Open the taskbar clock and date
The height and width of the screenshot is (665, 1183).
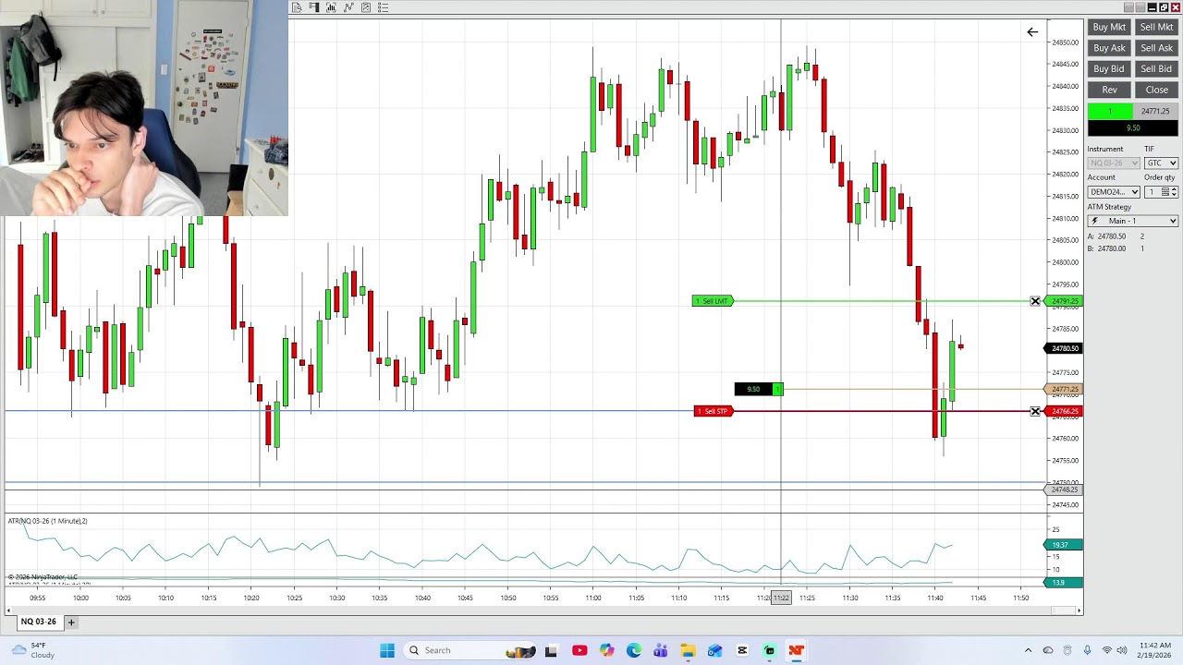point(1155,650)
